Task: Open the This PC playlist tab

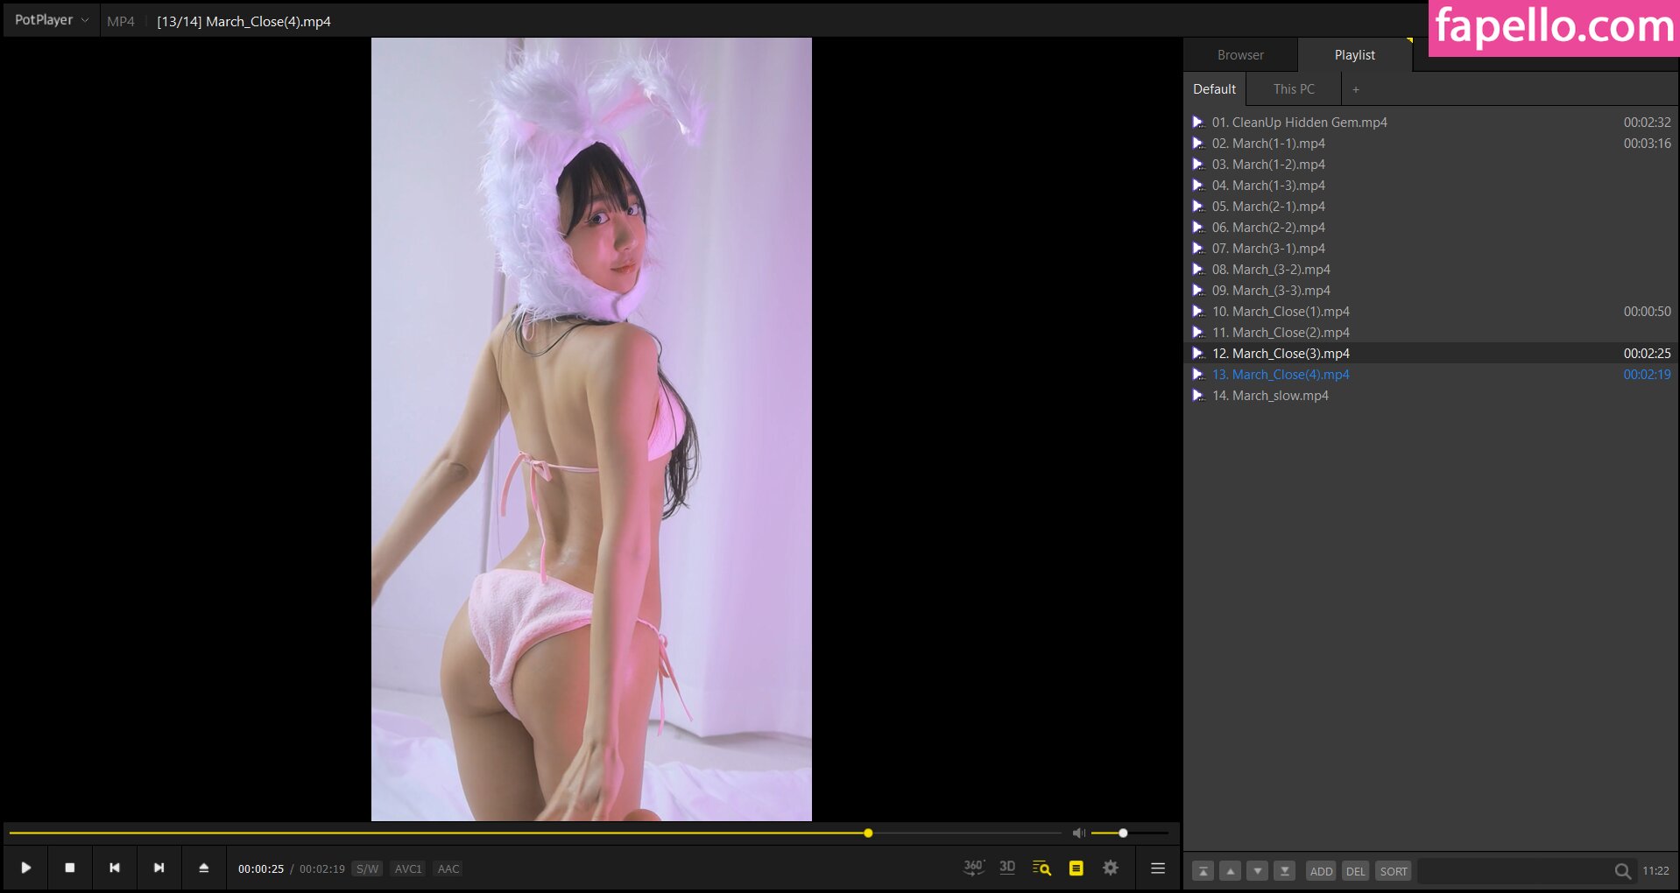Action: 1294,89
